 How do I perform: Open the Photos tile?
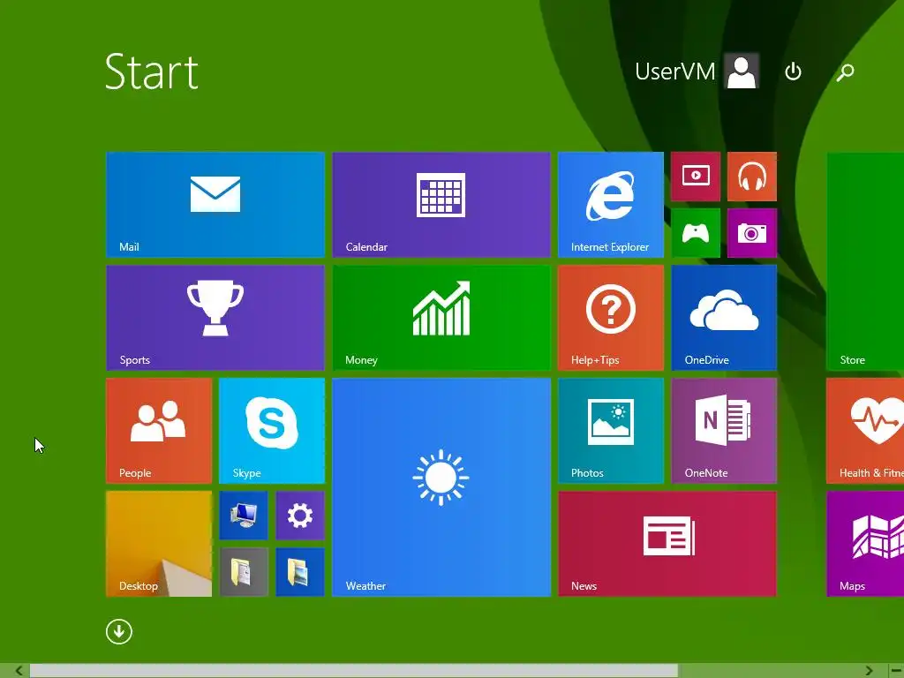[x=611, y=430]
